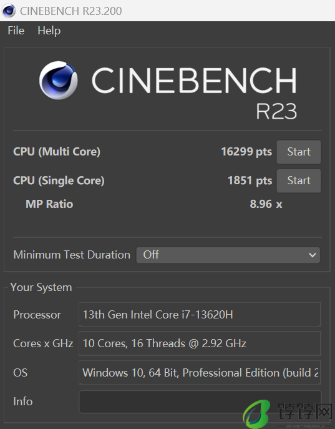Screen dimensions: 335x429
Task: Click the Processor field showing i7-13620H
Action: point(200,314)
